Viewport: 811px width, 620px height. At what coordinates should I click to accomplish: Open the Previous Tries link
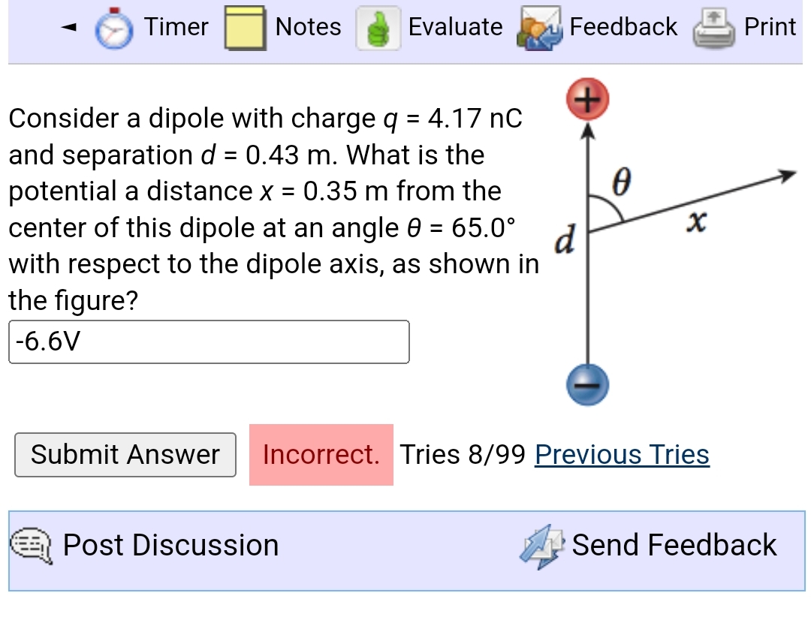[x=621, y=454]
